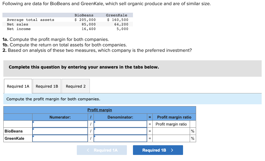Click the value 5,000 in Net income row
Screen dimensions: 265x161
[x=123, y=29]
